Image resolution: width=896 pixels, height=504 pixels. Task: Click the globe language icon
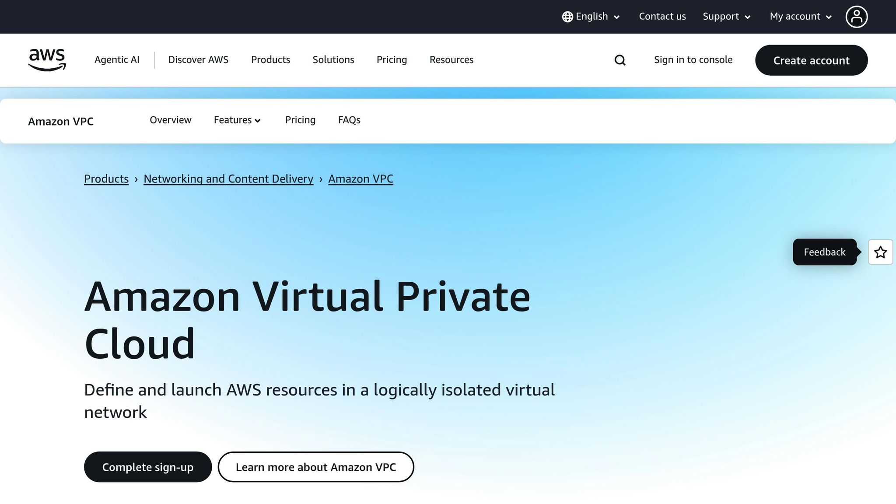[567, 17]
